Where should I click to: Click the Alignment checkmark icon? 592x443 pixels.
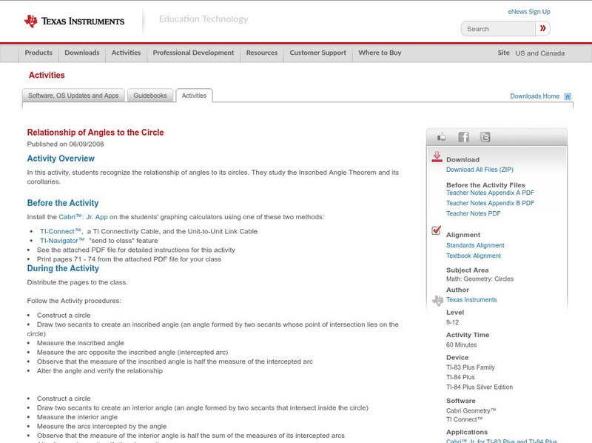[x=436, y=230]
